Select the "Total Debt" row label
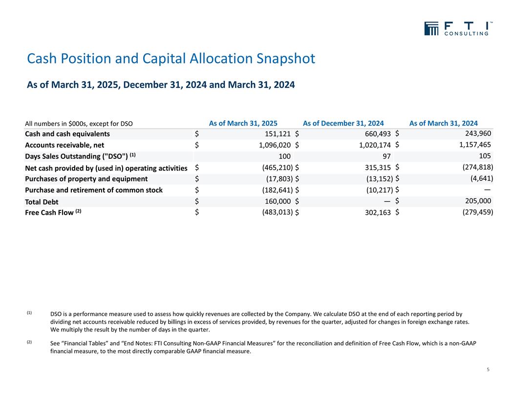Viewport: 516px width, 399px height. click(43, 201)
